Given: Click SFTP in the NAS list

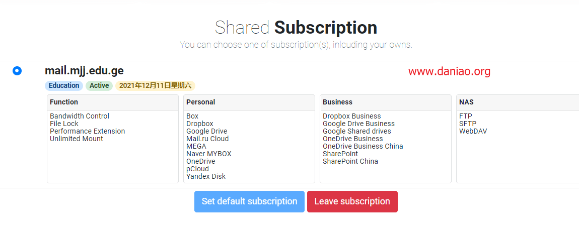Looking at the screenshot, I should pos(468,124).
